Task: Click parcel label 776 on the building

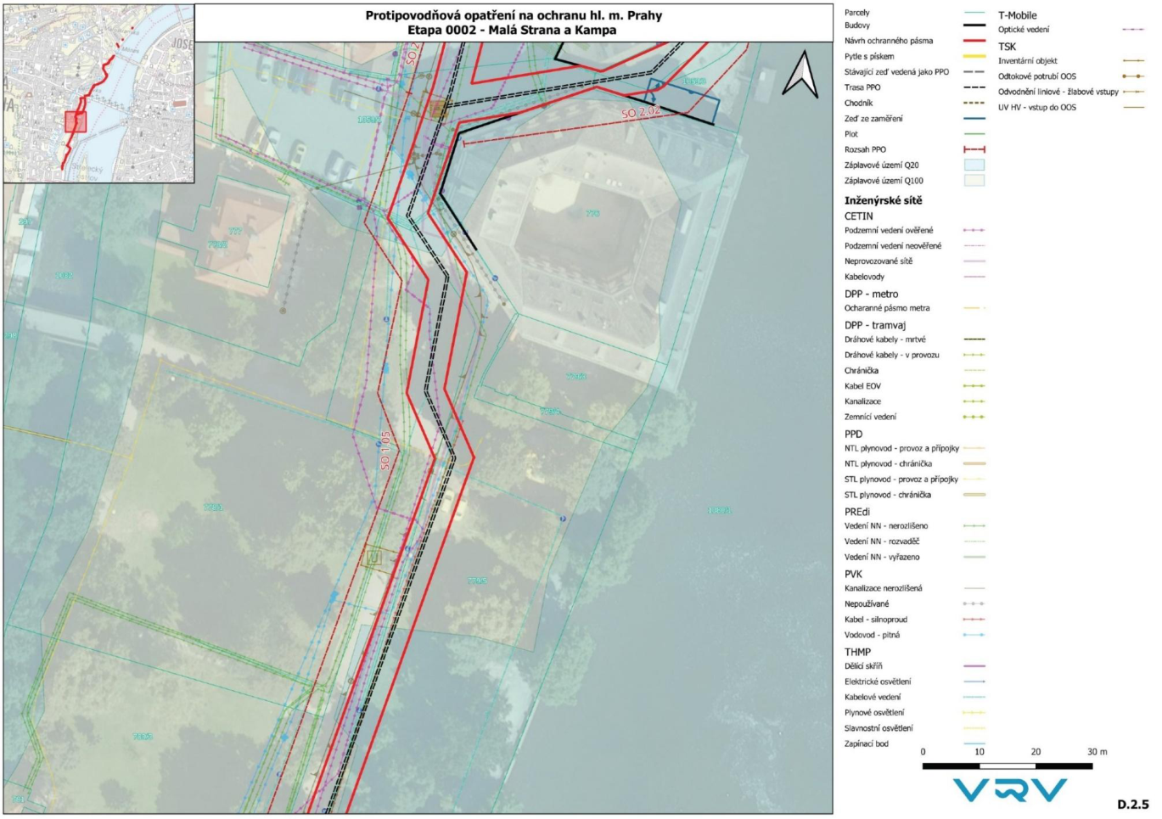Action: coord(592,213)
